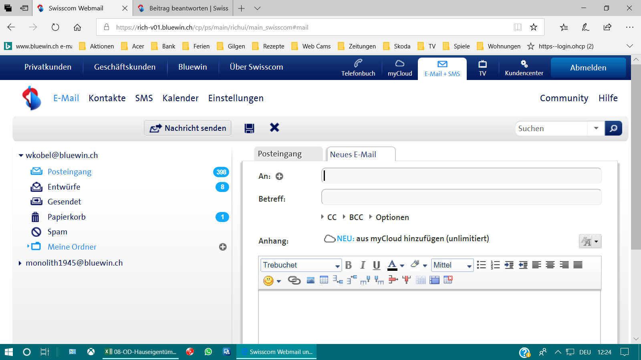
Task: Open the Telefonbuch icon in top bar
Action: tap(358, 68)
